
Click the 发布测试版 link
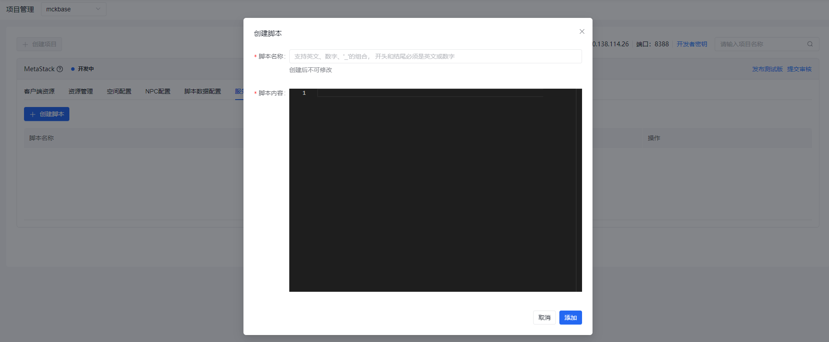tap(767, 69)
